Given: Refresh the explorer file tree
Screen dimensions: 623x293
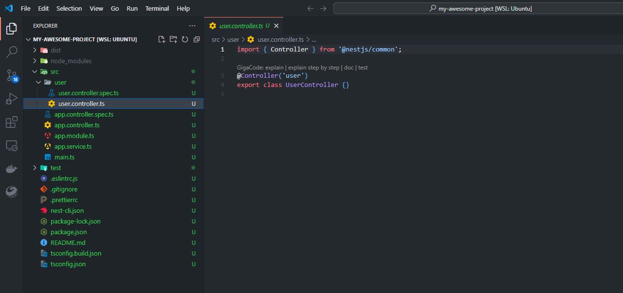Looking at the screenshot, I should tap(185, 39).
